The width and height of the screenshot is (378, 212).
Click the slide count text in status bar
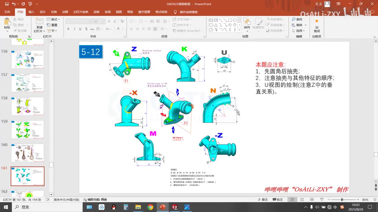point(22,200)
